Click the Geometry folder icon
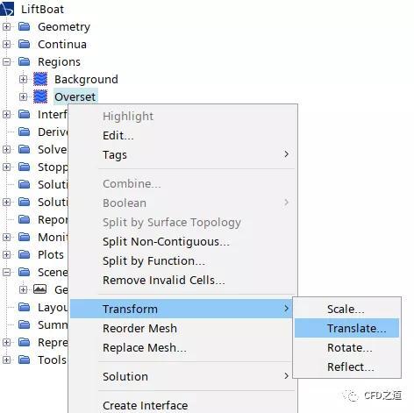 coord(25,26)
